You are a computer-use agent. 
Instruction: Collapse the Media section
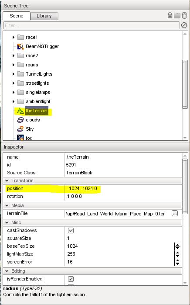click(x=7, y=206)
